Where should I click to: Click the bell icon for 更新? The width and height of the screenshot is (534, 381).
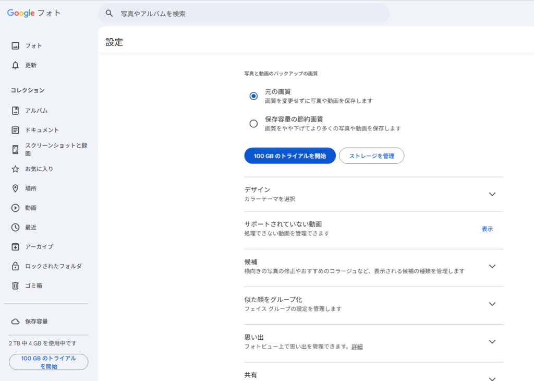[16, 65]
